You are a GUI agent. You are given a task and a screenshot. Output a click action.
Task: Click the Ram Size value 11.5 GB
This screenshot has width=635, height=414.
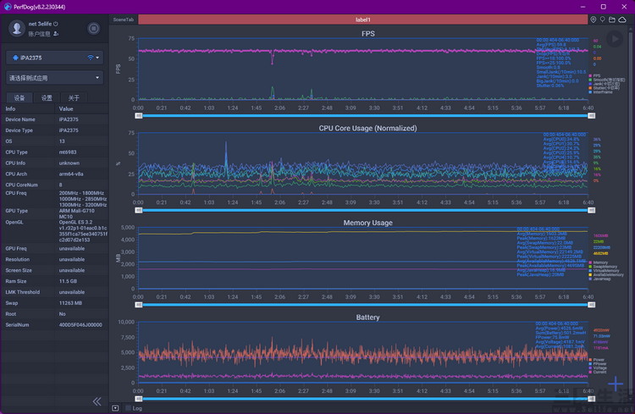pos(68,281)
